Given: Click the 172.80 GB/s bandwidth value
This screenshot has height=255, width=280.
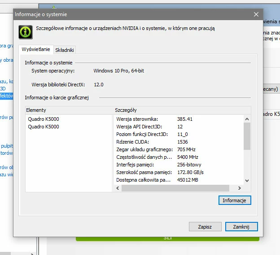Looking at the screenshot, I should 190,172.
